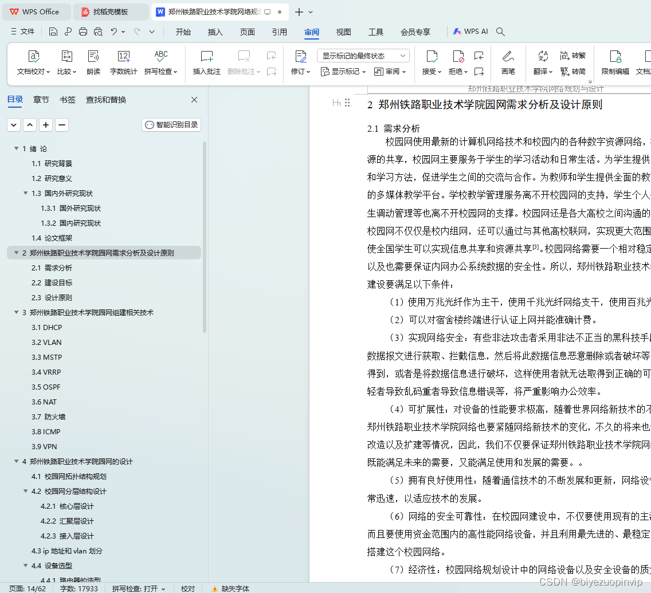This screenshot has height=593, width=651.
Task: Switch to the 开始 tab
Action: tap(183, 32)
